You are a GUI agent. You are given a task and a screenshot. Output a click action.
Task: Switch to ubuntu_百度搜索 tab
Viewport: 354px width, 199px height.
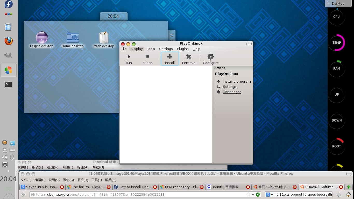(228, 187)
